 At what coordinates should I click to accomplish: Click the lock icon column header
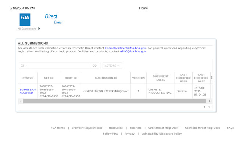(211, 78)
